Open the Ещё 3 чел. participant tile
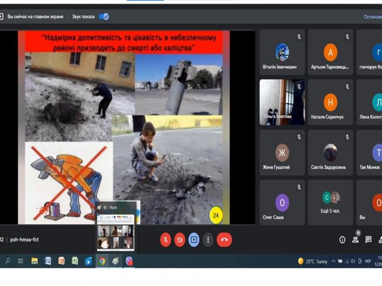Image resolution: width=382 pixels, height=286 pixels. click(330, 202)
